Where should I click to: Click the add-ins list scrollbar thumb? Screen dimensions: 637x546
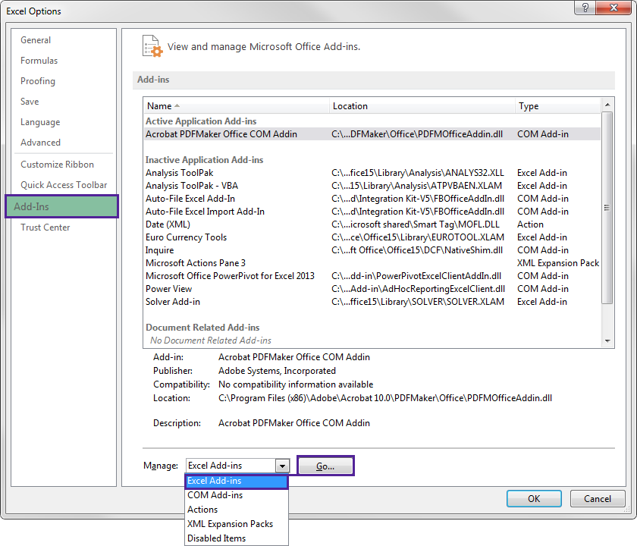click(607, 208)
